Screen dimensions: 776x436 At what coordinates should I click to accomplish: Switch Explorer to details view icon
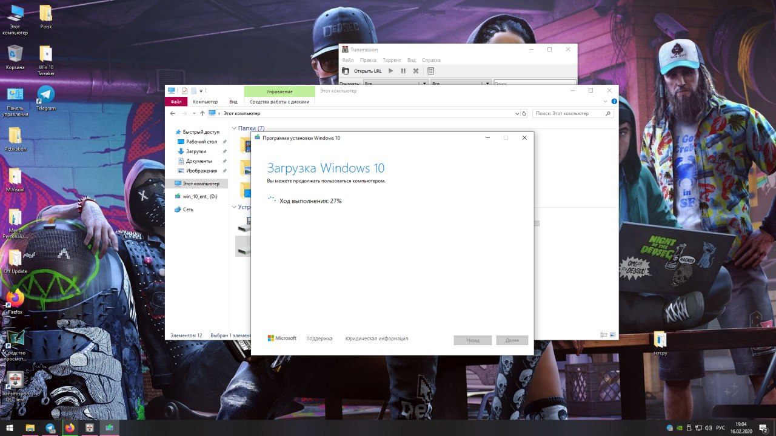click(x=603, y=335)
